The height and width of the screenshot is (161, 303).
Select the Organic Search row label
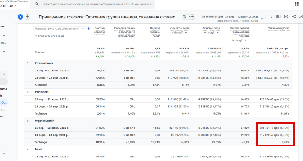[x=45, y=121]
